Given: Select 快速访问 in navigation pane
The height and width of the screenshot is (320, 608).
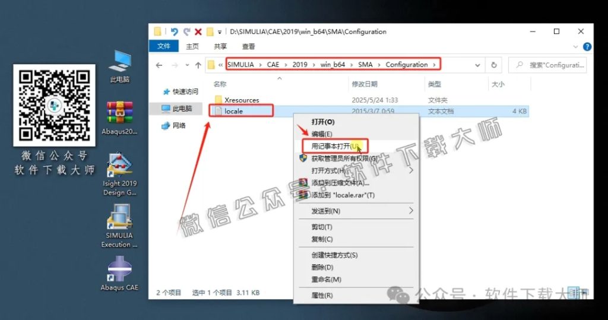Looking at the screenshot, I should click(x=180, y=91).
